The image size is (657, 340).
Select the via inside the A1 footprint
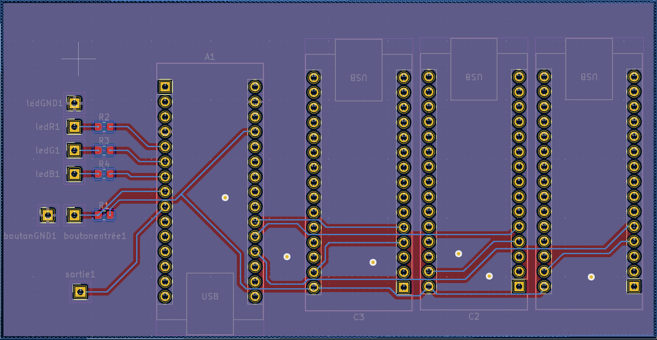(225, 198)
